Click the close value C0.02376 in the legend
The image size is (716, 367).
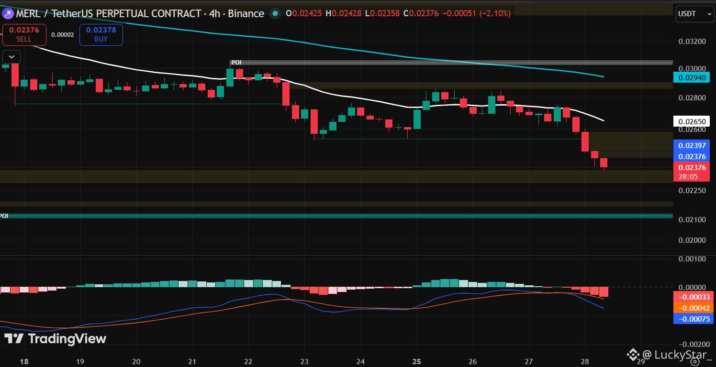coord(420,14)
